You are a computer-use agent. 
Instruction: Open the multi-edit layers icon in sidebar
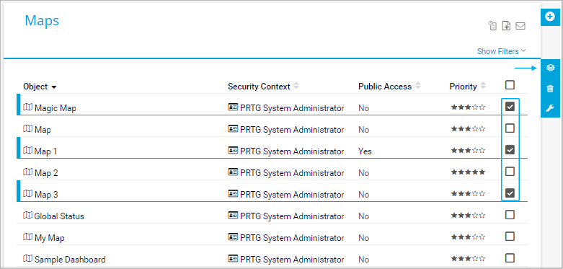coord(550,68)
